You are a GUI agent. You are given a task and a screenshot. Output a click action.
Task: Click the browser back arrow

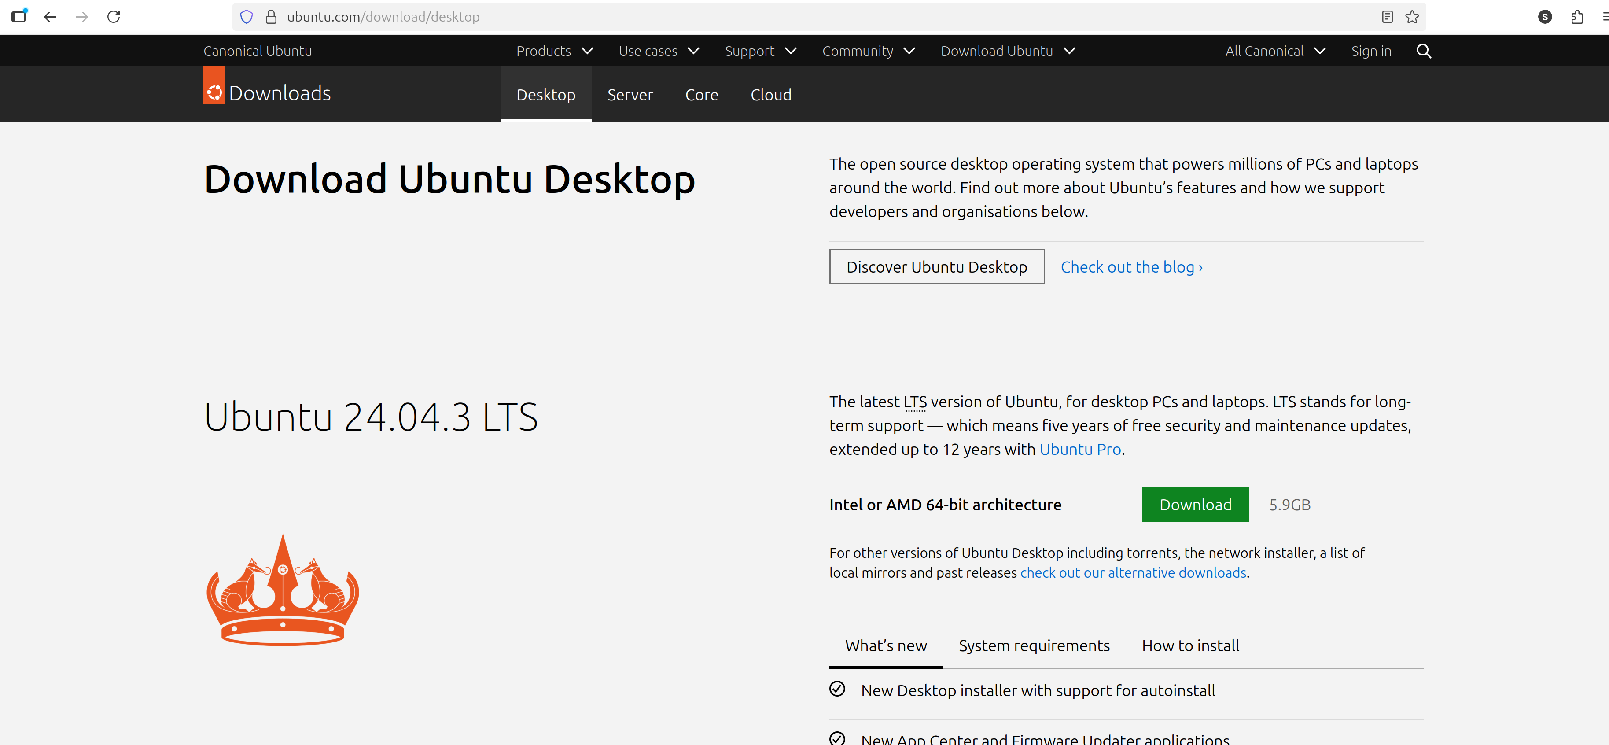pyautogui.click(x=51, y=17)
